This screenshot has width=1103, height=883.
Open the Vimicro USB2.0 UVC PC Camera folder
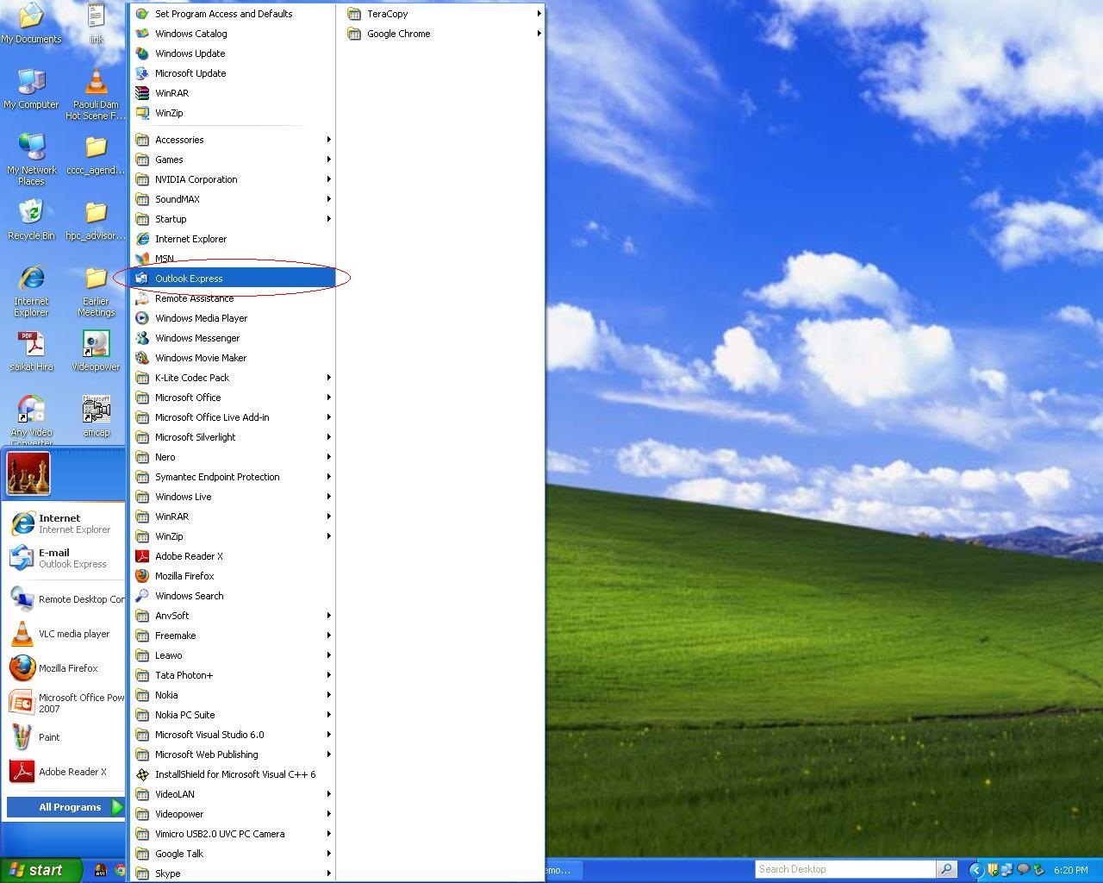tap(234, 834)
